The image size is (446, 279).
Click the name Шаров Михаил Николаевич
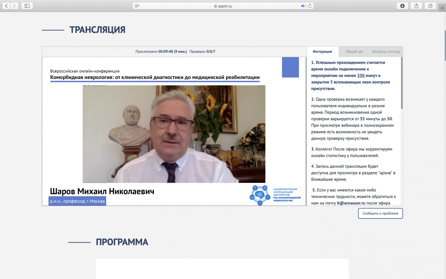(x=102, y=191)
